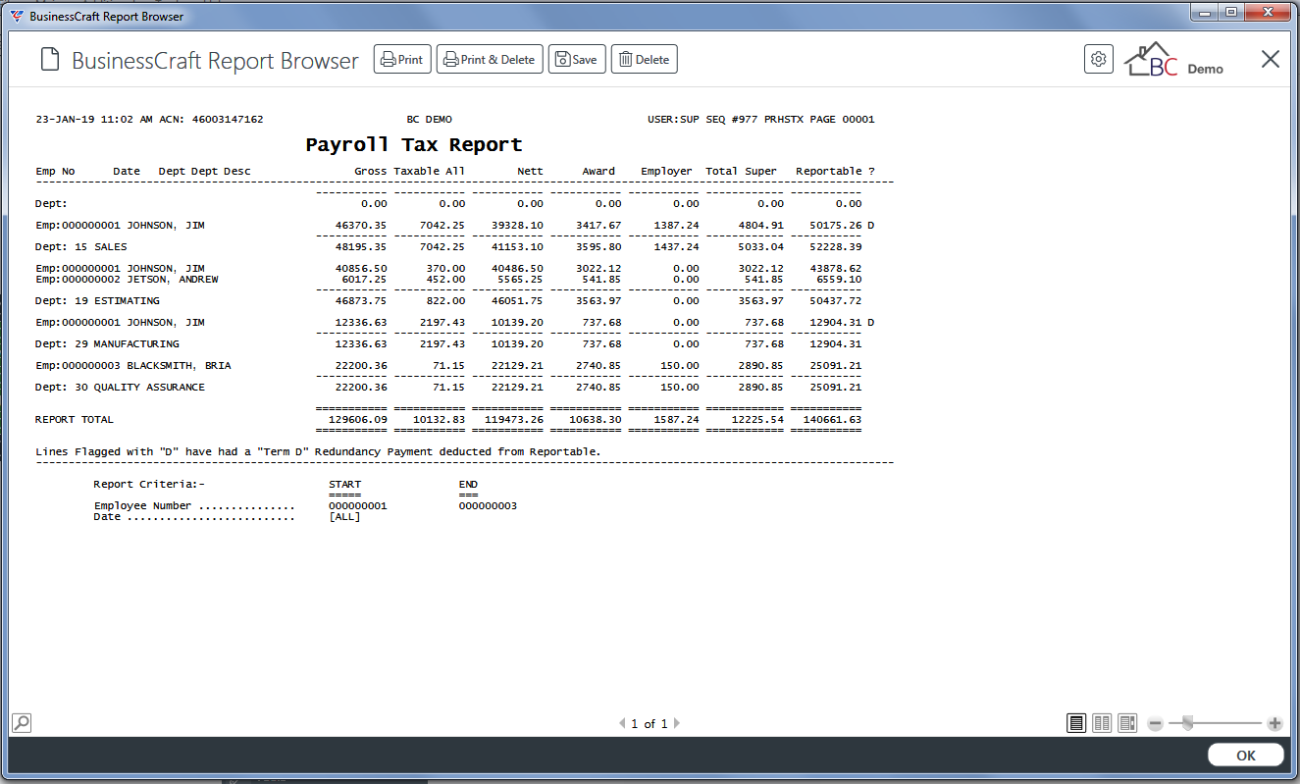Click the OK button
Viewport: 1300px width, 784px height.
[1246, 755]
